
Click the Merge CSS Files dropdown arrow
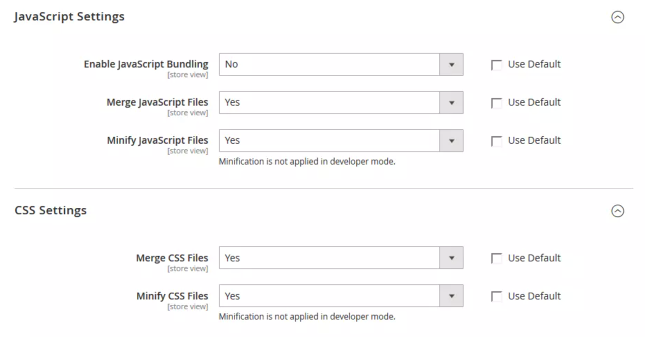tap(451, 258)
